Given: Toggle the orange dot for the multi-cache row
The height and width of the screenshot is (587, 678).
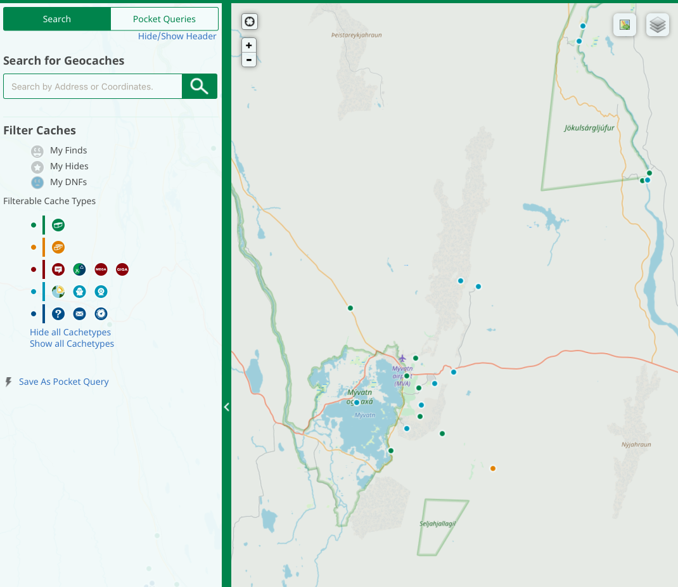Looking at the screenshot, I should (x=34, y=247).
